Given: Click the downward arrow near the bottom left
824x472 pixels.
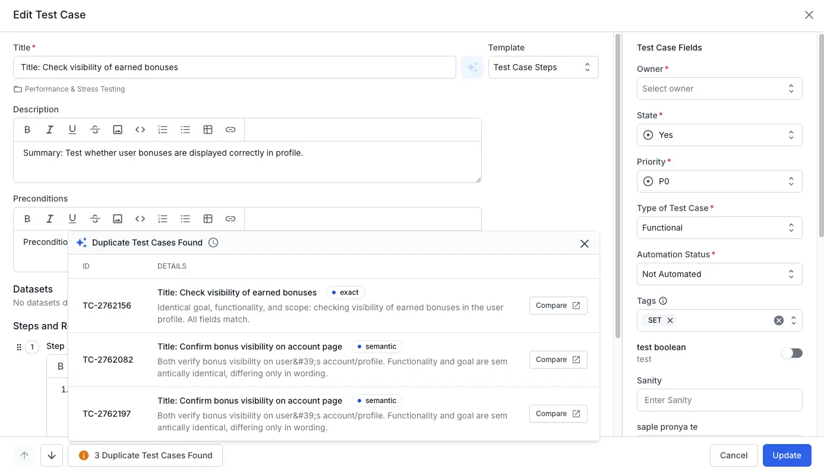Looking at the screenshot, I should (x=52, y=455).
